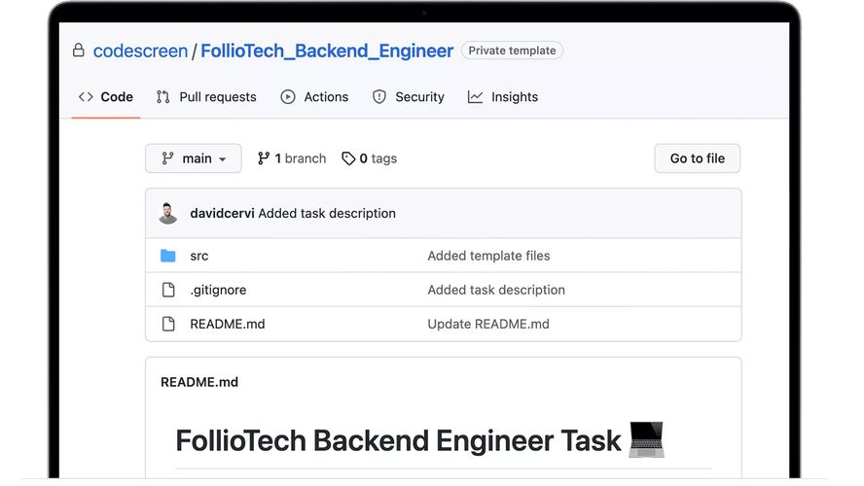
Task: View the 0 tags link
Action: click(x=370, y=158)
